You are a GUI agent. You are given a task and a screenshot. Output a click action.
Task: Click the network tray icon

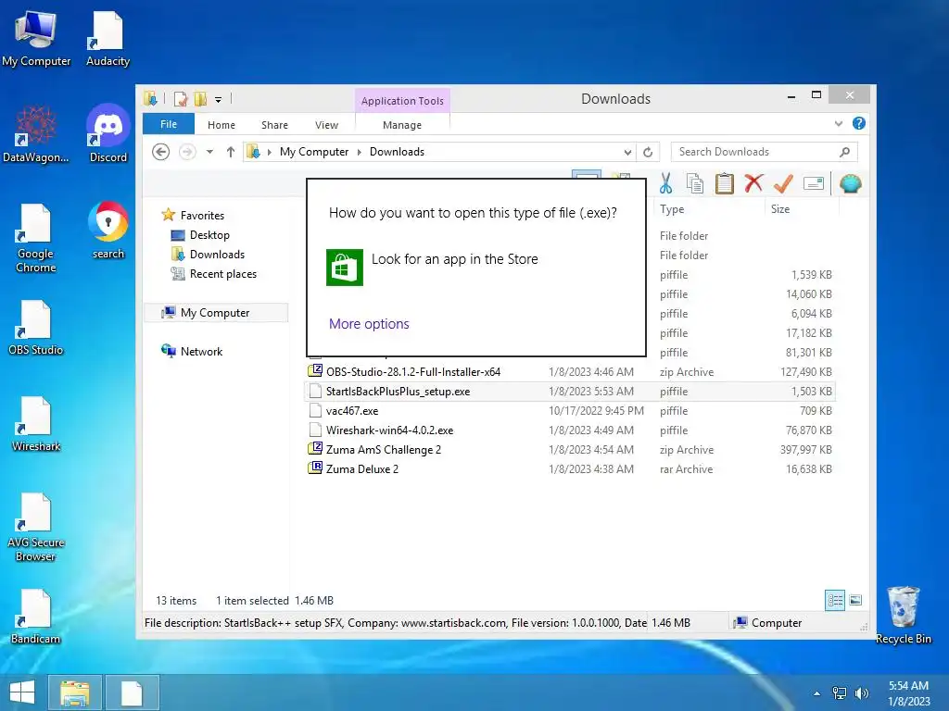pyautogui.click(x=839, y=692)
